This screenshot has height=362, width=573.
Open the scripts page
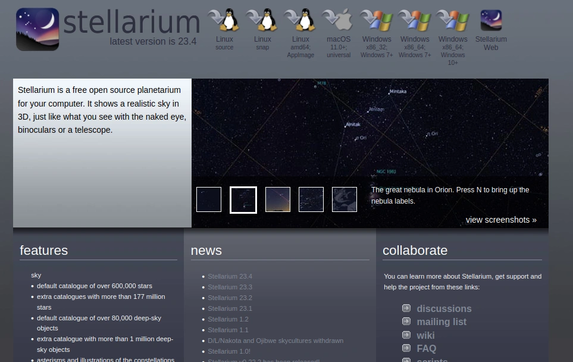click(x=432, y=359)
